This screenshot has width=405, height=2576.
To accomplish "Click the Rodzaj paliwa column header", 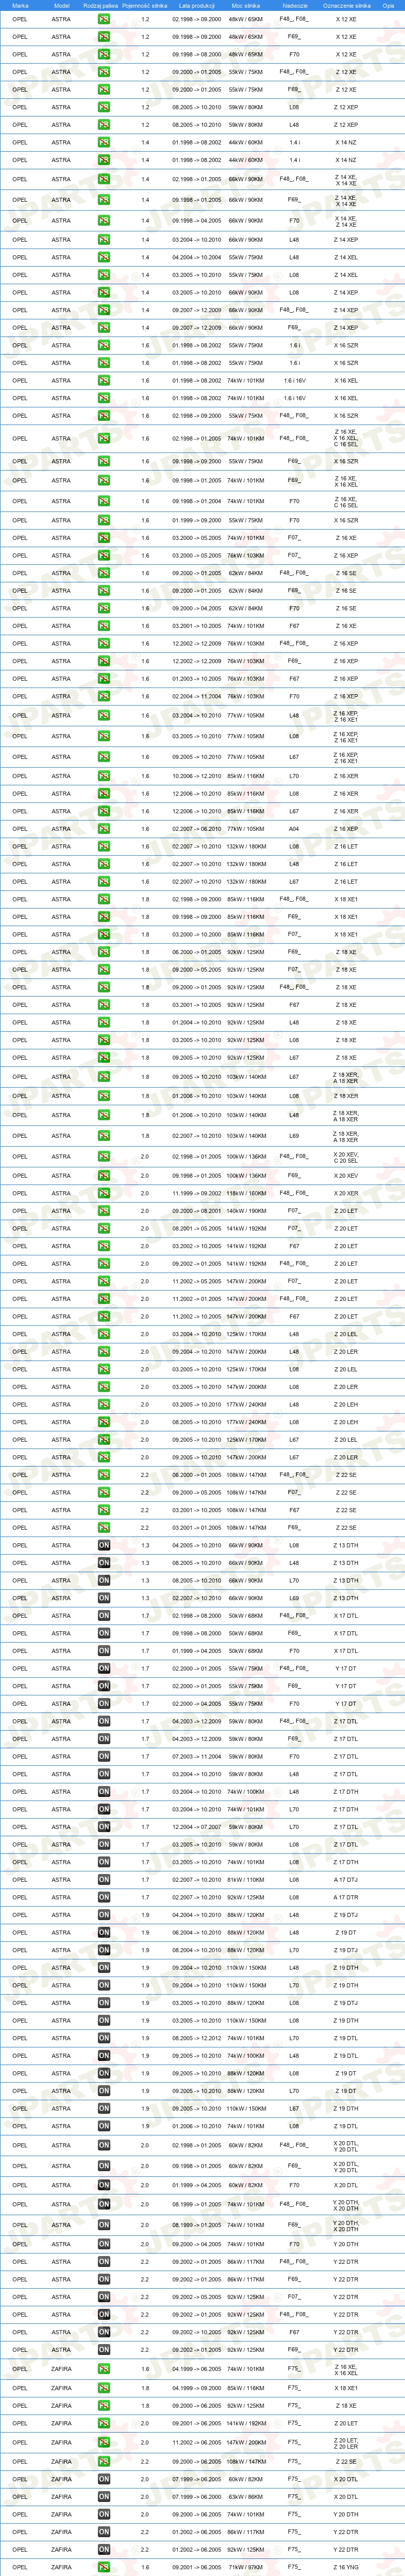I will point(100,5).
